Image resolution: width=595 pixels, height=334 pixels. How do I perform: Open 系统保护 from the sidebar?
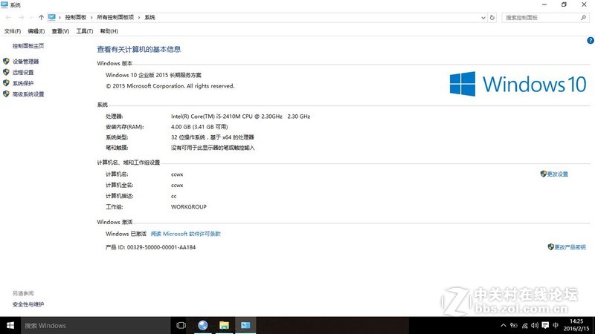pyautogui.click(x=23, y=83)
